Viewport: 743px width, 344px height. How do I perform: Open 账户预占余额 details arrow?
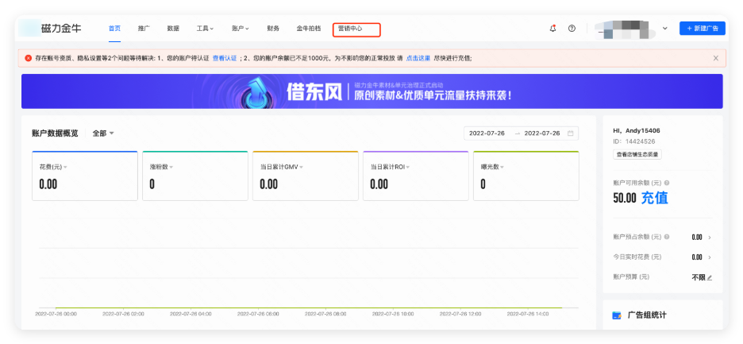[710, 238]
